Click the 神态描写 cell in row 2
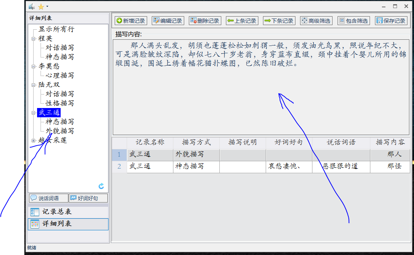 click(196, 167)
